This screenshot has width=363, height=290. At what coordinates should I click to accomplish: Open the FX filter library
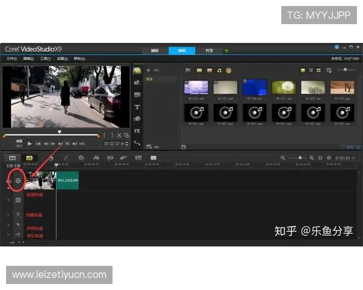click(x=137, y=130)
